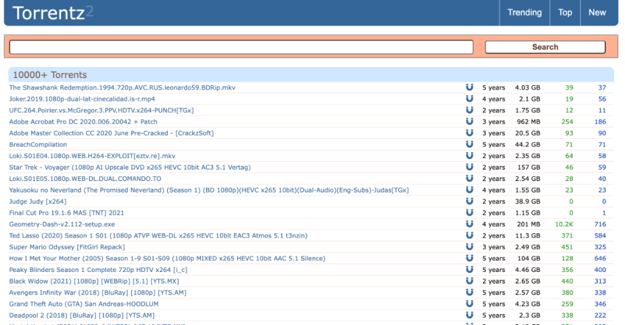The width and height of the screenshot is (625, 325).
Task: Click magnet icon for Grand Theft Auto San Andreas
Action: 469,304
